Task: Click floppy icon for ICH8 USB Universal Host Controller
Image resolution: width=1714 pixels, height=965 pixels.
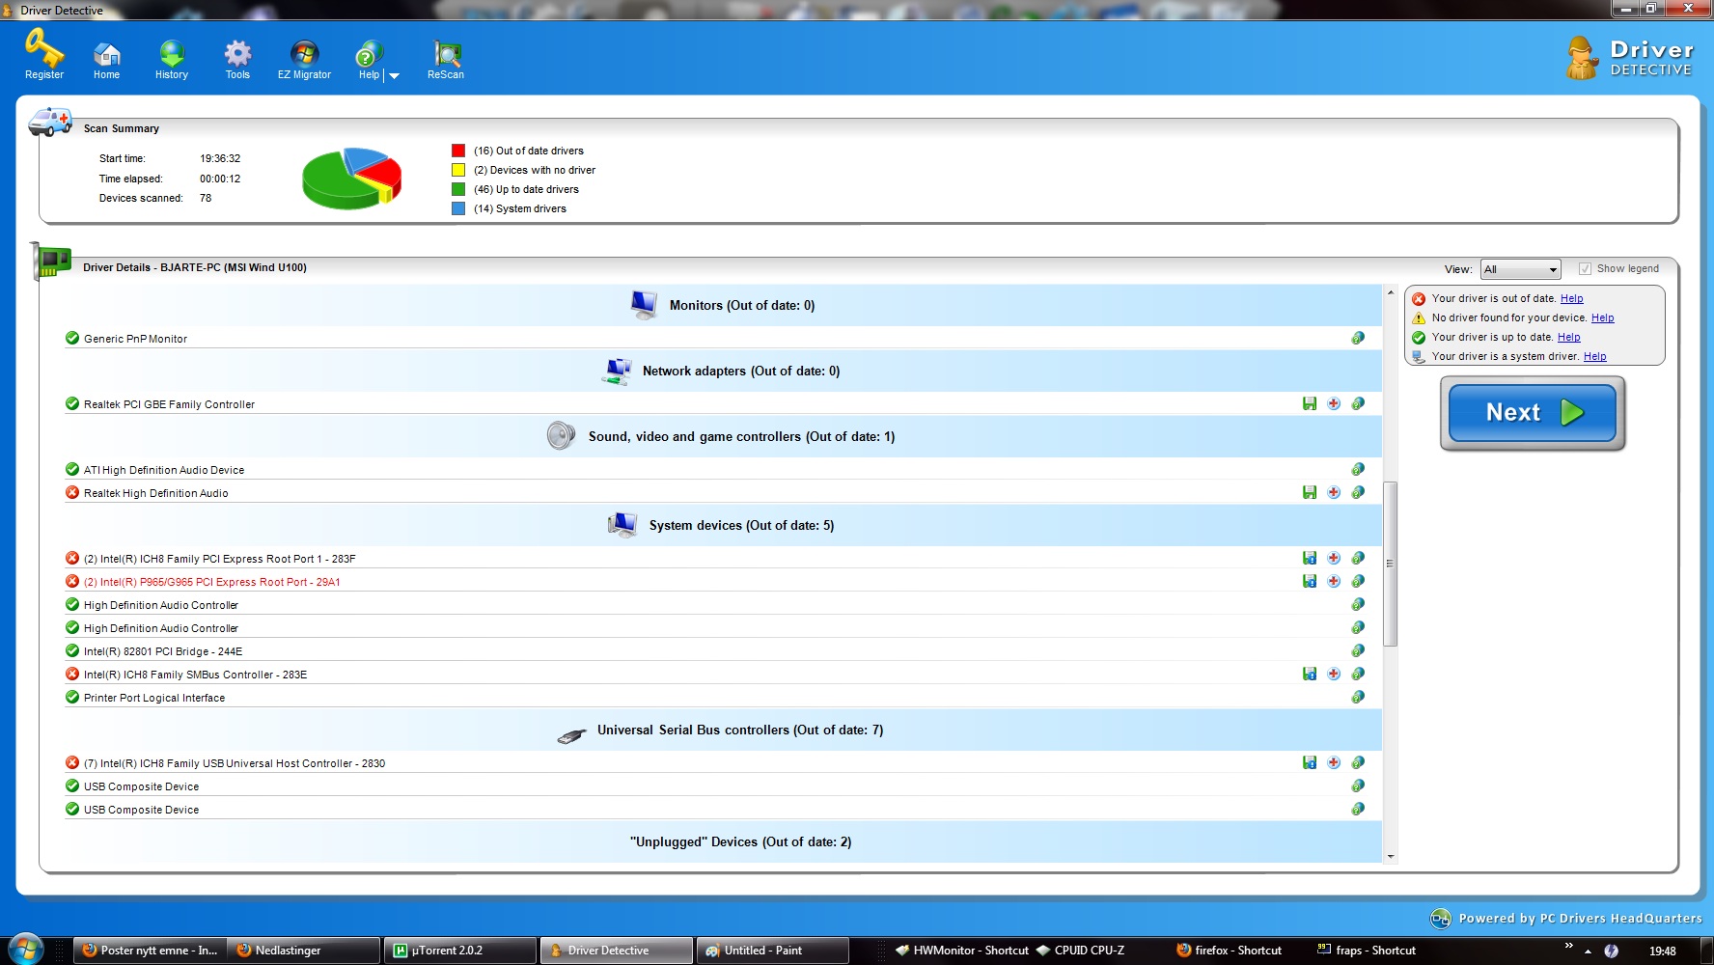Action: 1310,762
